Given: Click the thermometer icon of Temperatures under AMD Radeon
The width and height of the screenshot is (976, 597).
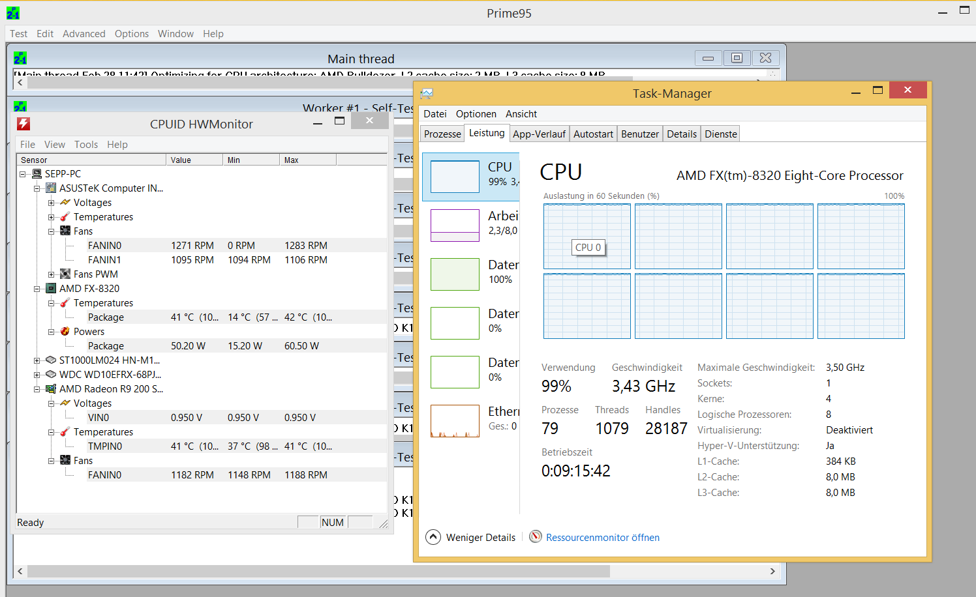Looking at the screenshot, I should (65, 432).
